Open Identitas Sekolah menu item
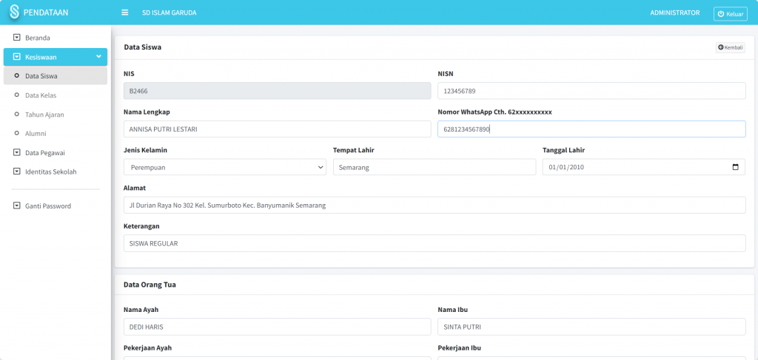This screenshot has height=360, width=758. (x=56, y=171)
